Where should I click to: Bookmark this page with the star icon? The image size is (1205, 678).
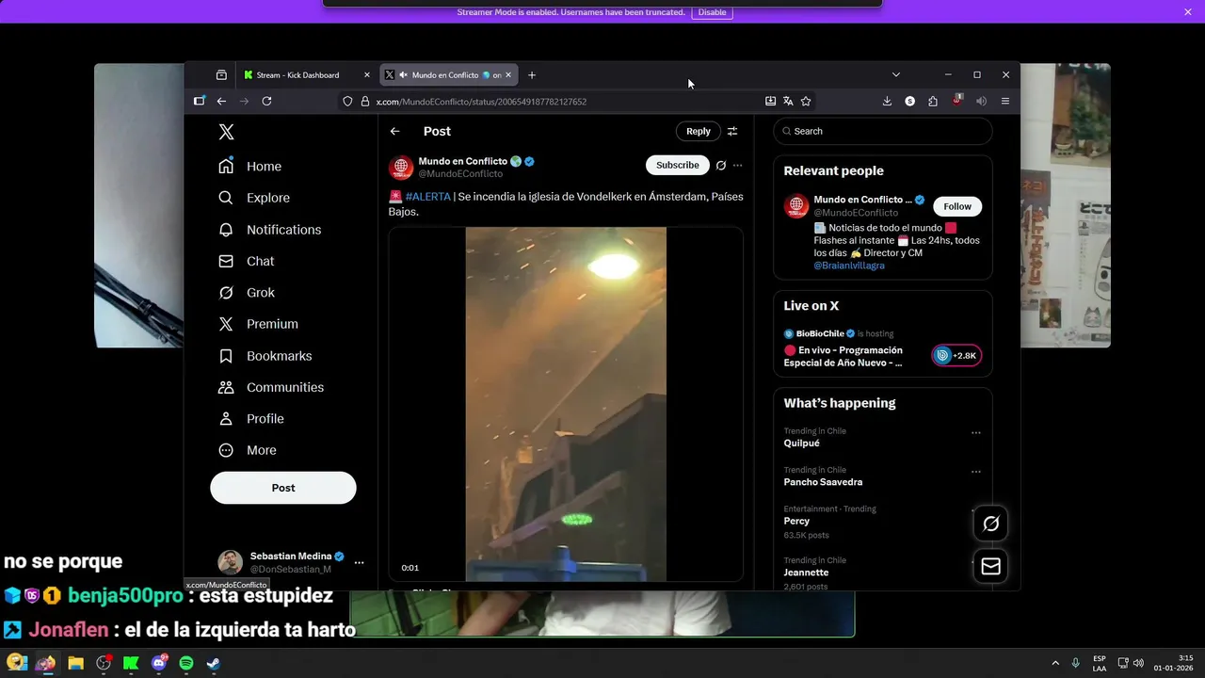point(806,101)
